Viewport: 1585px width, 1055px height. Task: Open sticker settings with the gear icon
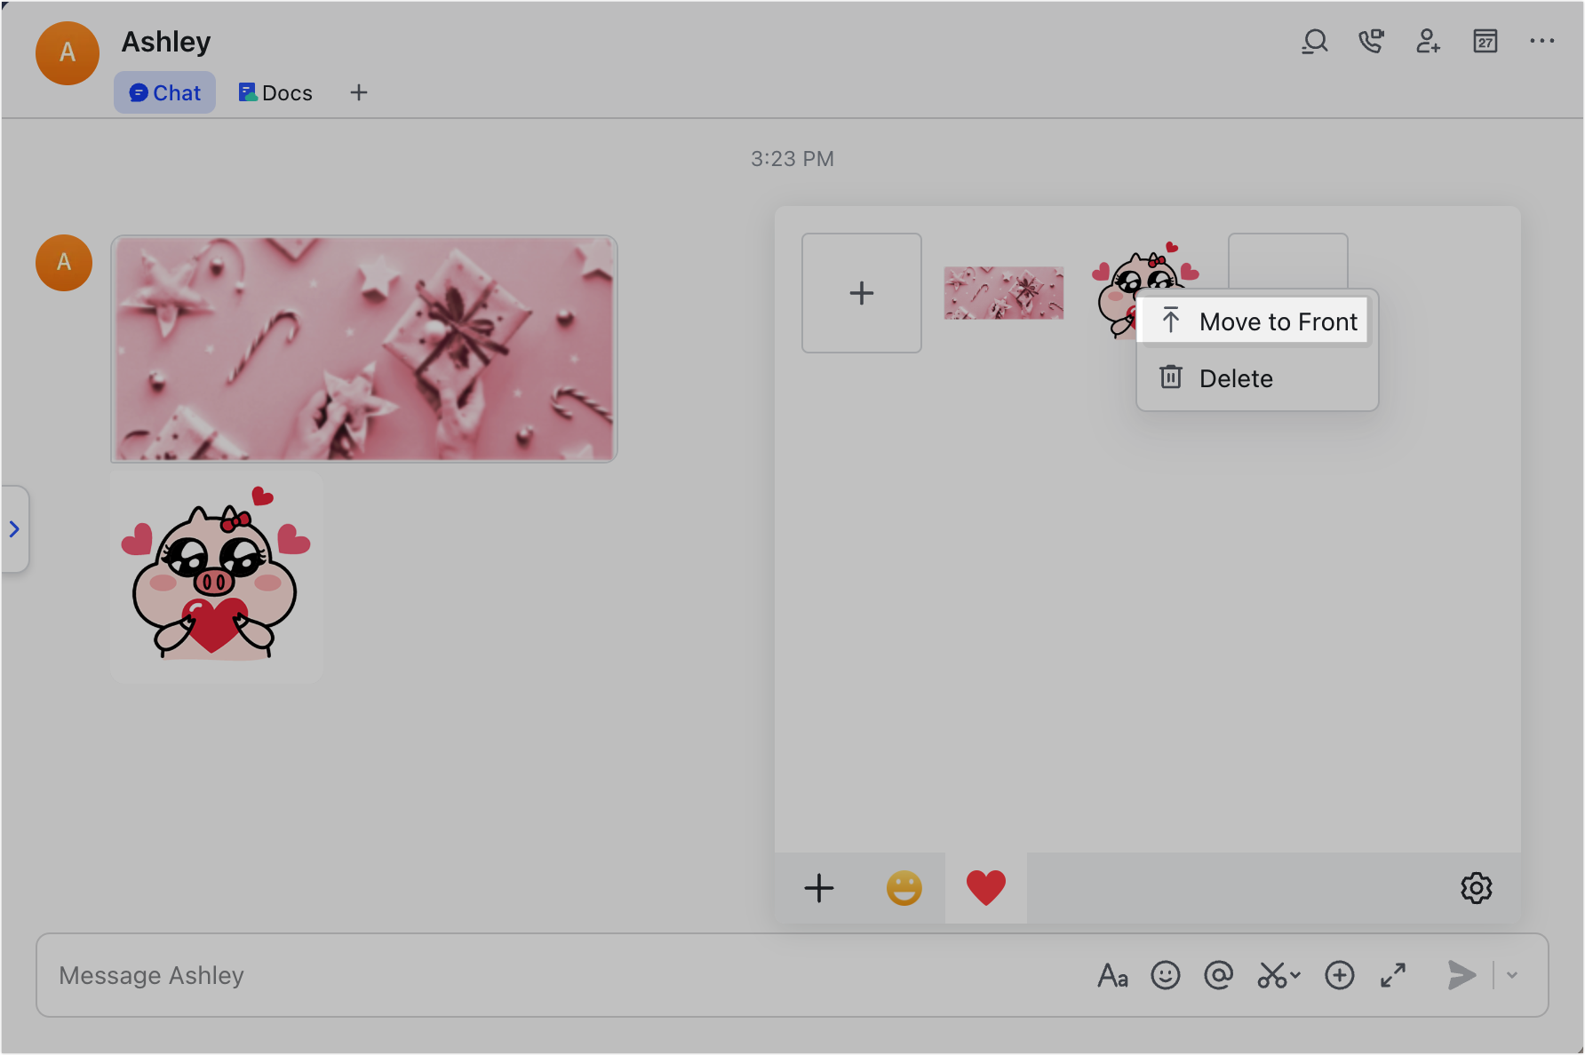coord(1476,888)
